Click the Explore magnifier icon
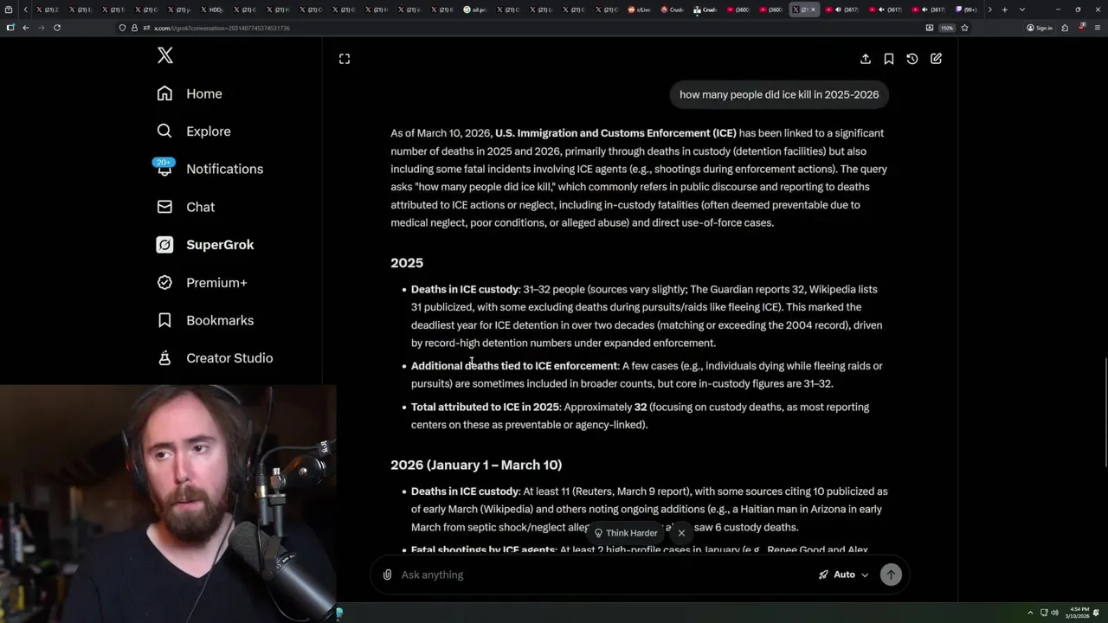Screen dimensions: 1108x623 point(164,132)
